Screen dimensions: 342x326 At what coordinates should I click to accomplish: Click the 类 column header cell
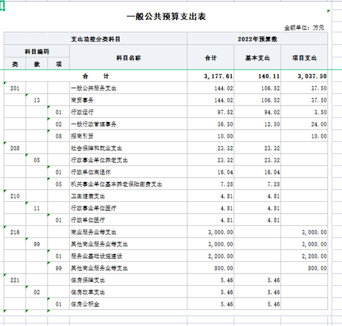click(15, 64)
